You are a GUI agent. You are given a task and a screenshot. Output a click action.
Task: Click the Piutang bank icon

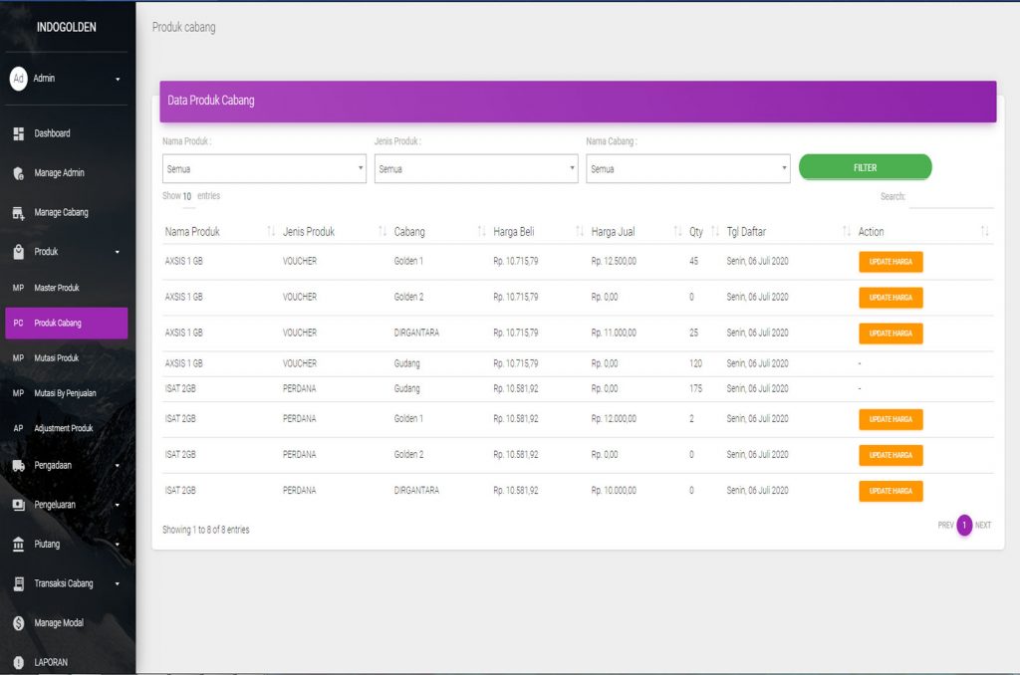click(x=18, y=545)
